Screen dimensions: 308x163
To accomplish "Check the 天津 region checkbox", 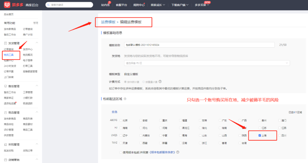I will [121, 143].
